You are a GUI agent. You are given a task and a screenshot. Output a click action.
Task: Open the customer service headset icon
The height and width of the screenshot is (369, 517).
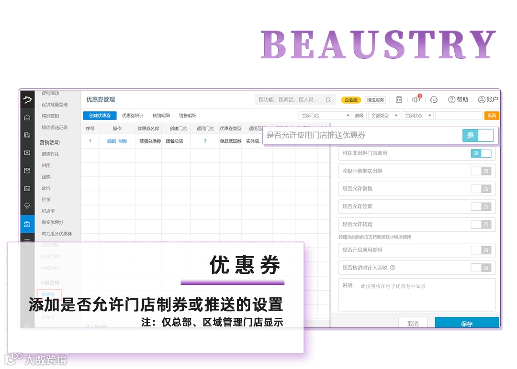[434, 99]
